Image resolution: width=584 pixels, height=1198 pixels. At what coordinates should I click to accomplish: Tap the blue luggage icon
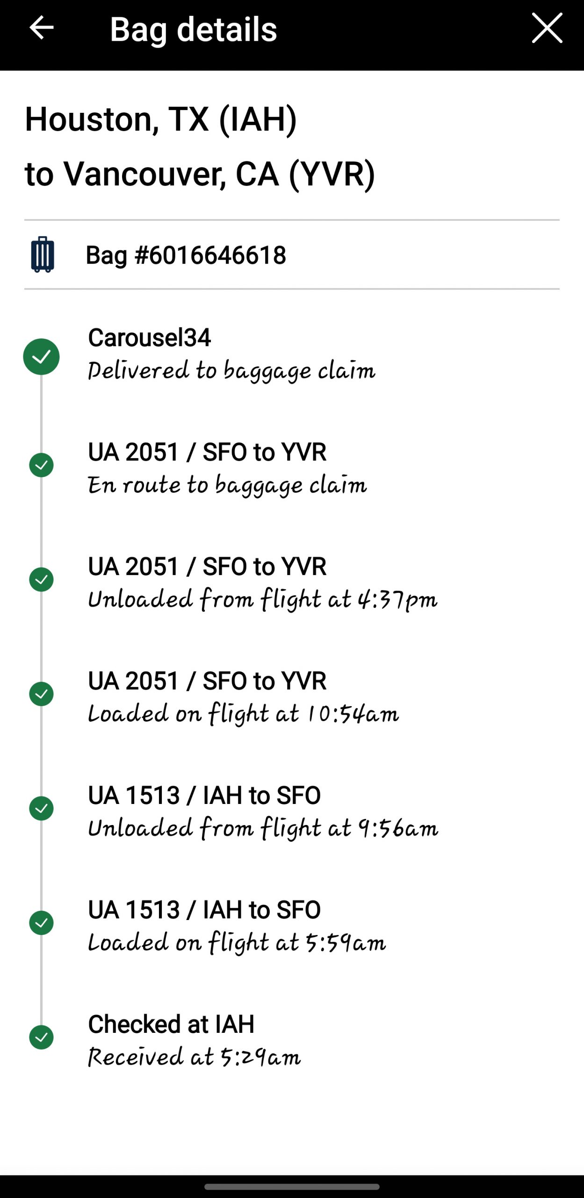[43, 255]
